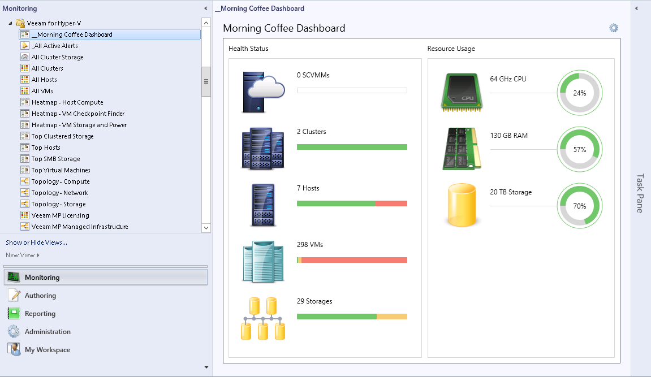Image resolution: width=651 pixels, height=377 pixels.
Task: Click the 298 VMs label
Action: (x=310, y=245)
